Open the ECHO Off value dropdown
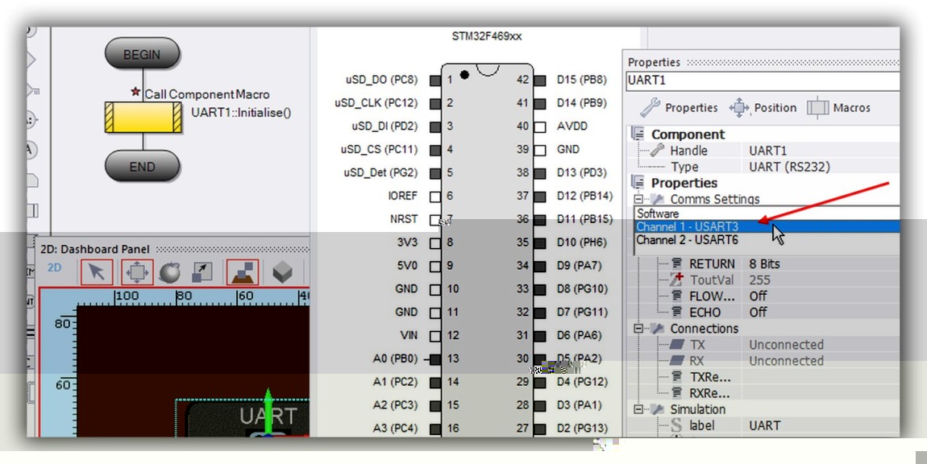Viewport: 927px width, 464px height. coord(822,312)
